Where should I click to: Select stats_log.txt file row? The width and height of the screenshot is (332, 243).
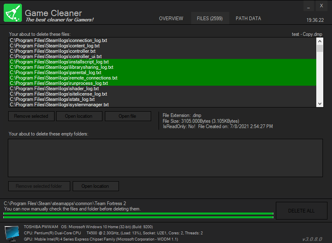pyautogui.click(x=163, y=99)
